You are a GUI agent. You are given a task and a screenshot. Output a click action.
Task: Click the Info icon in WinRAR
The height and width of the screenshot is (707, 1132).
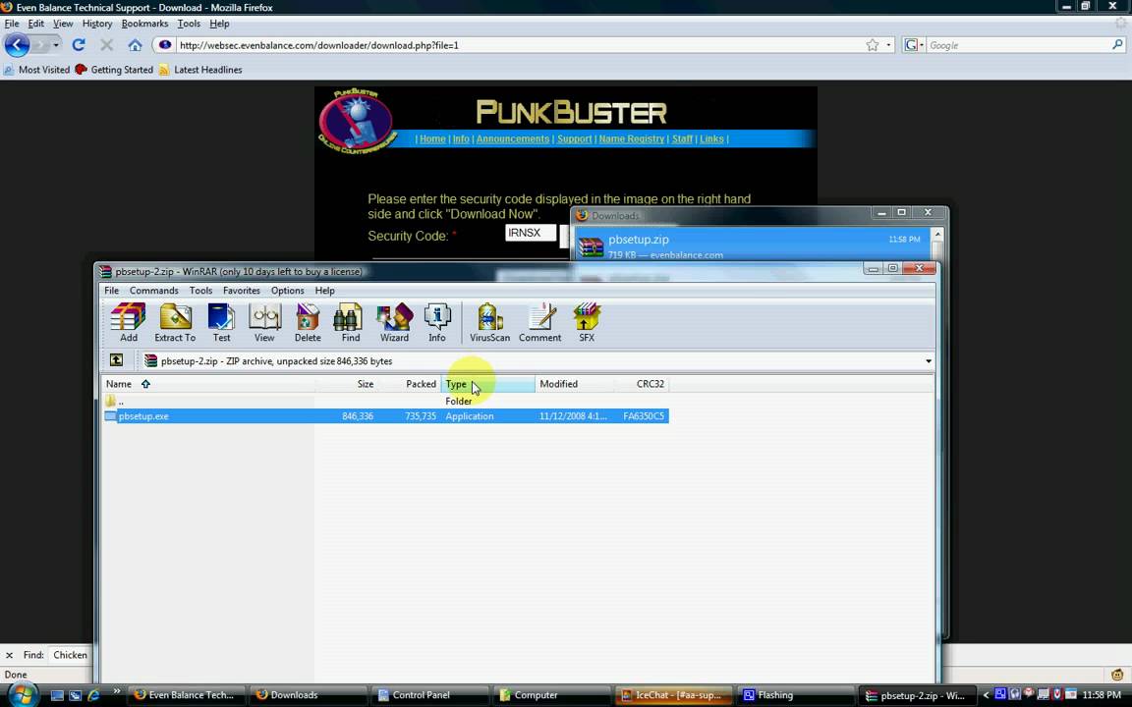point(436,322)
